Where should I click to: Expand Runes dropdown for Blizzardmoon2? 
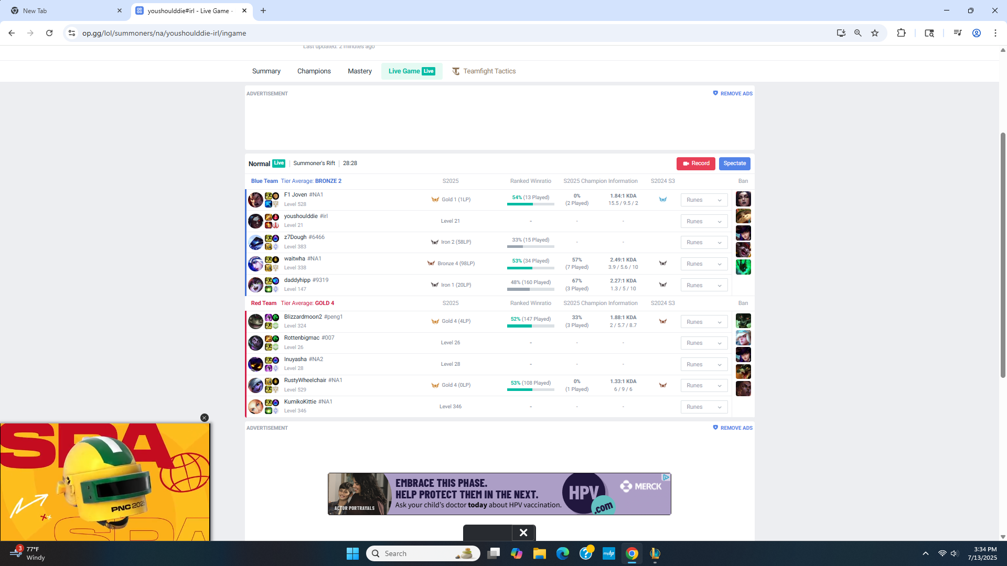click(x=704, y=322)
